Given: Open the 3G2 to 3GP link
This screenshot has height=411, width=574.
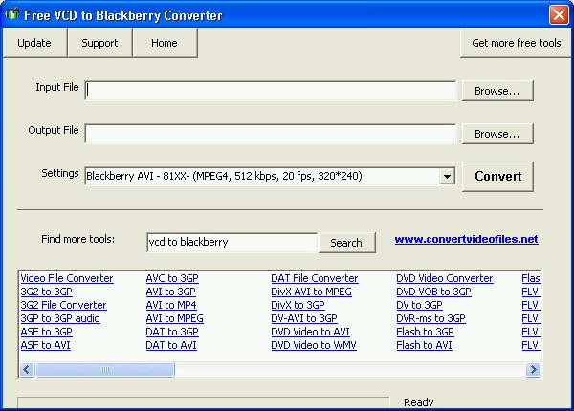Looking at the screenshot, I should [x=47, y=292].
